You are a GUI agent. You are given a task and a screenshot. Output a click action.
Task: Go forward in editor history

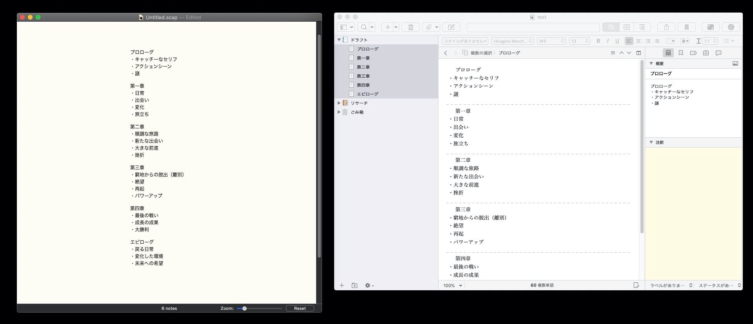click(x=455, y=53)
